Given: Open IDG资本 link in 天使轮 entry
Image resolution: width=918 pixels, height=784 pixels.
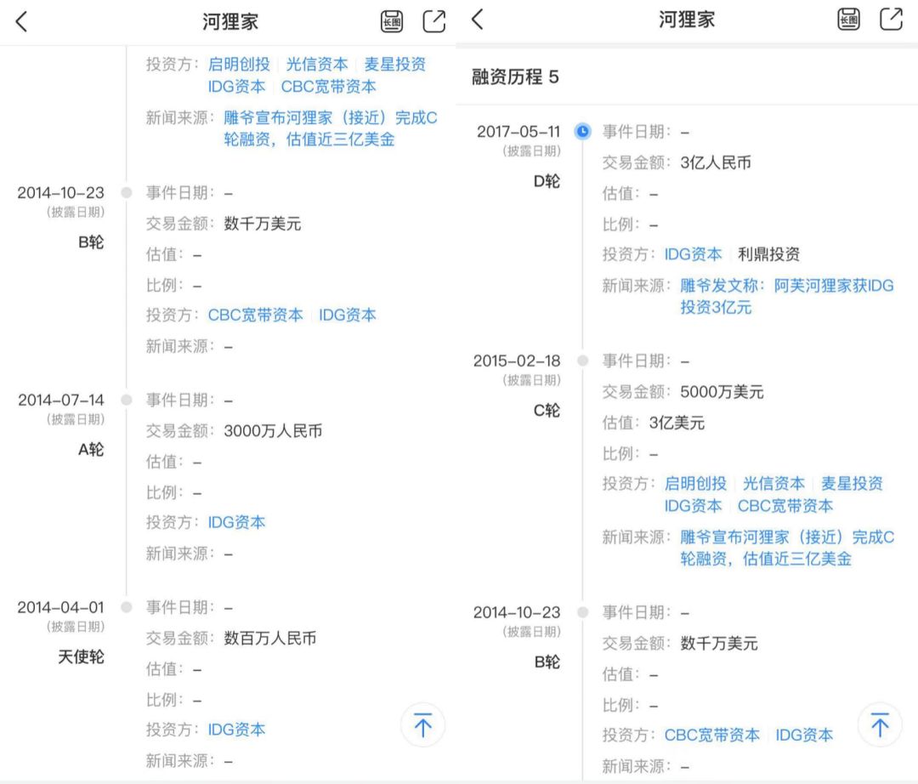Looking at the screenshot, I should tap(236, 730).
